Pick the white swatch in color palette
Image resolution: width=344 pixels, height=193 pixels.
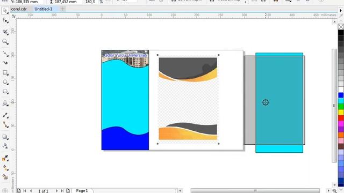[x=341, y=90]
